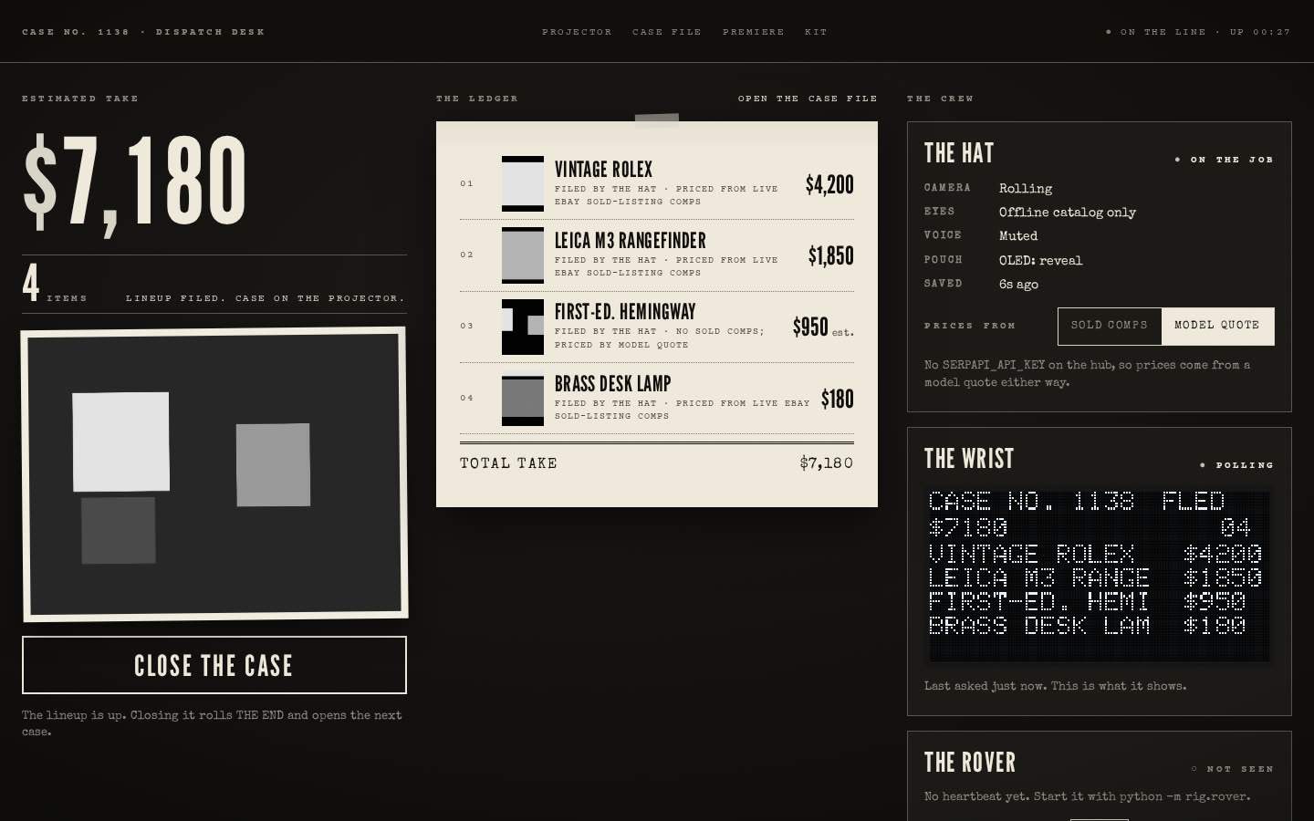Click the Close the Case button
Image resolution: width=1314 pixels, height=821 pixels.
click(x=214, y=665)
